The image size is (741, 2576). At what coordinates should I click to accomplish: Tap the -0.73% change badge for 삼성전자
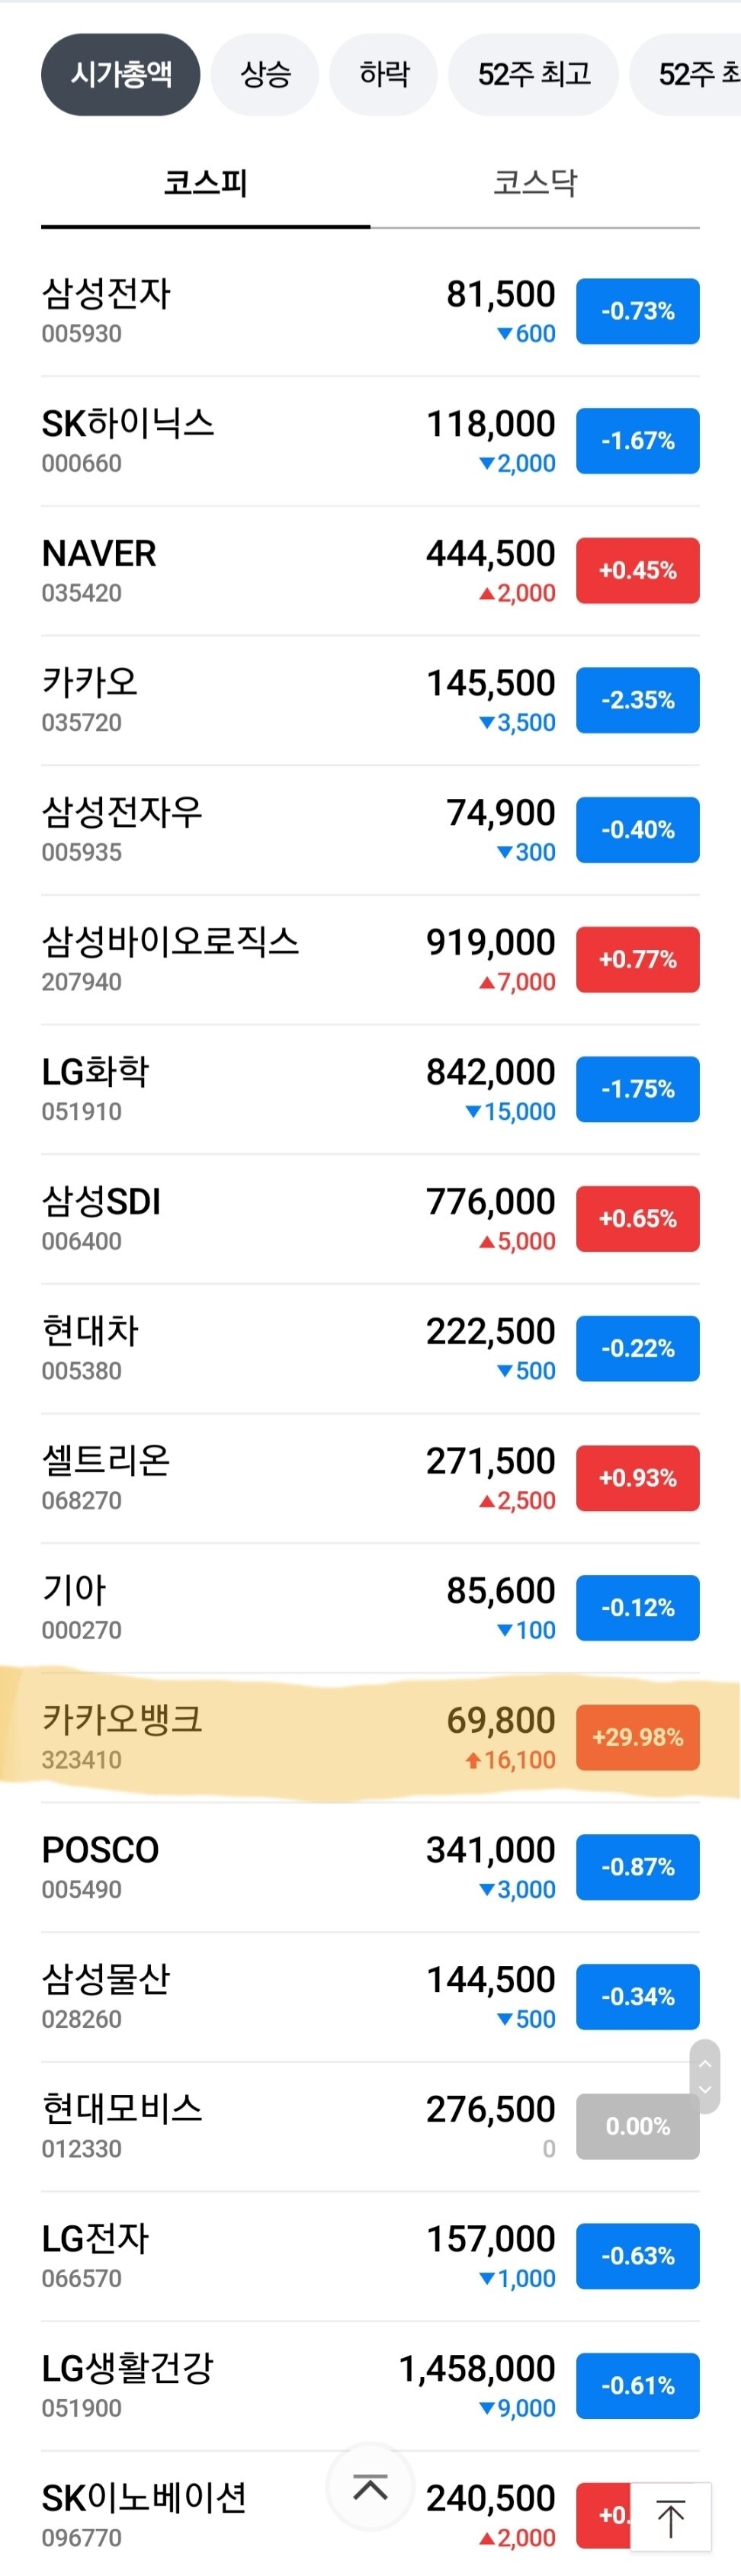637,311
